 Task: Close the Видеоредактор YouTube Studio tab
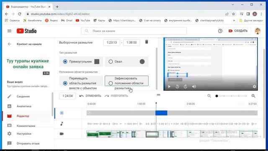coord(49,7)
